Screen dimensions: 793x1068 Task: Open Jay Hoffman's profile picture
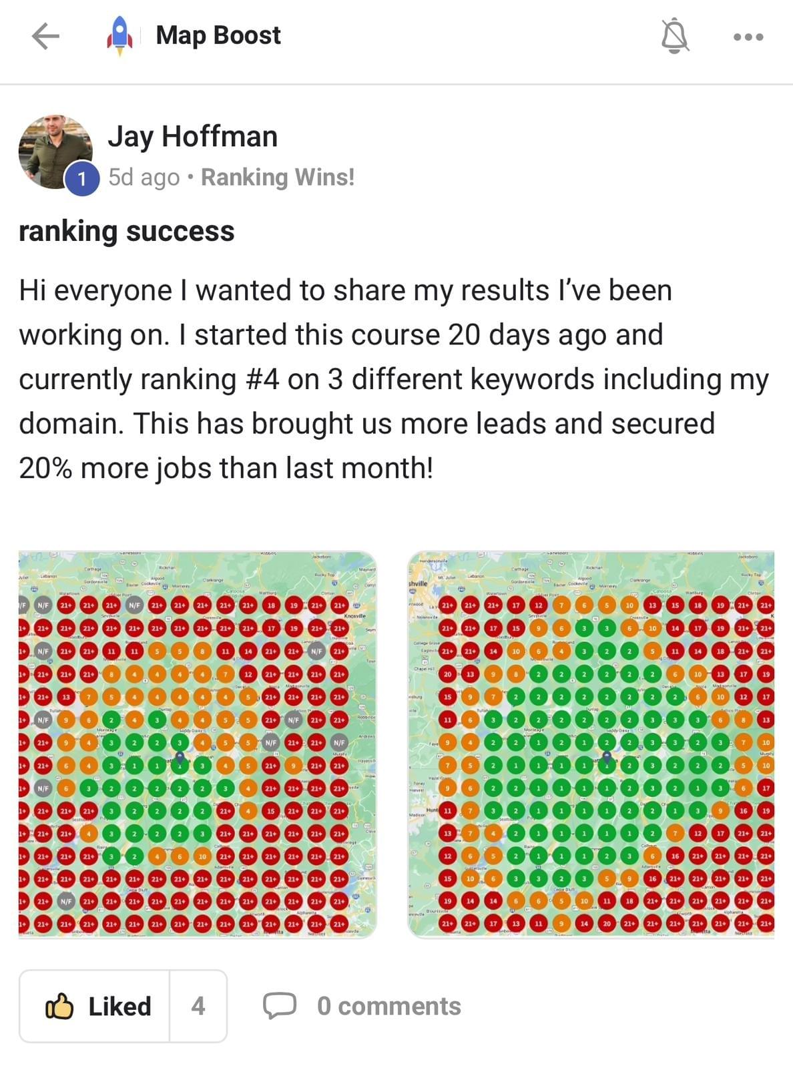(x=55, y=152)
